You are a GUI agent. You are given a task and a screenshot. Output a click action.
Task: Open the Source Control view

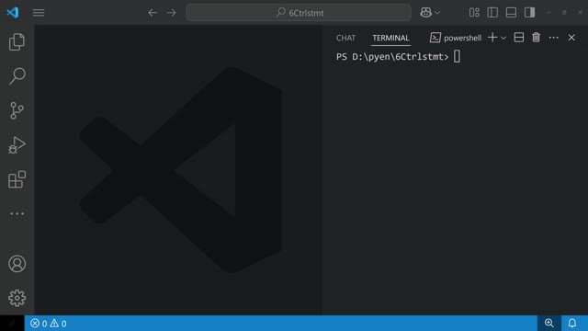click(x=17, y=110)
